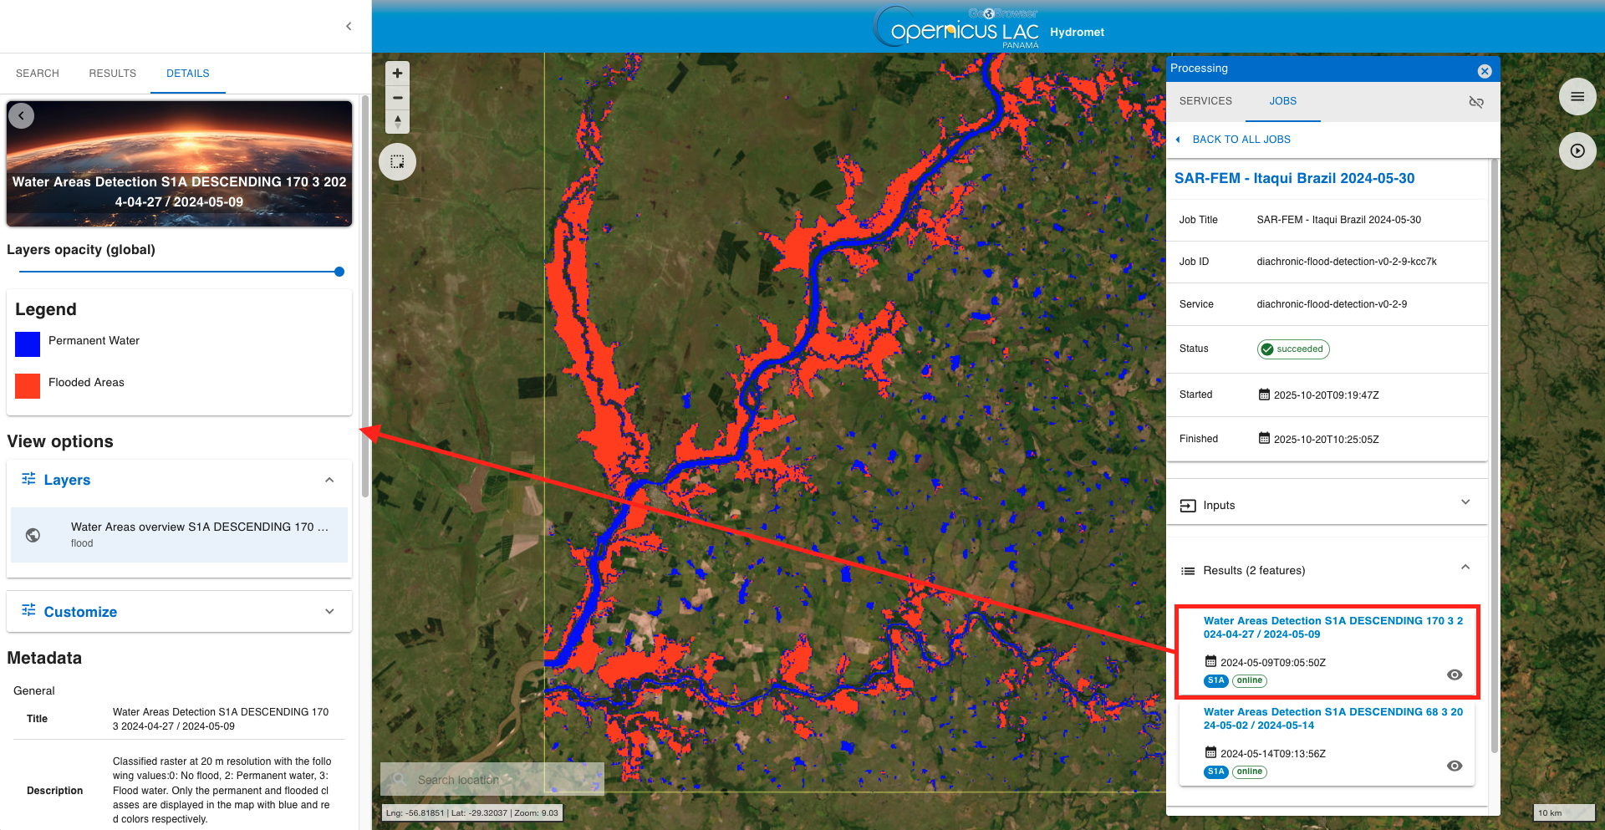Switch to the SERVICES tab
Viewport: 1605px width, 830px height.
(1205, 101)
